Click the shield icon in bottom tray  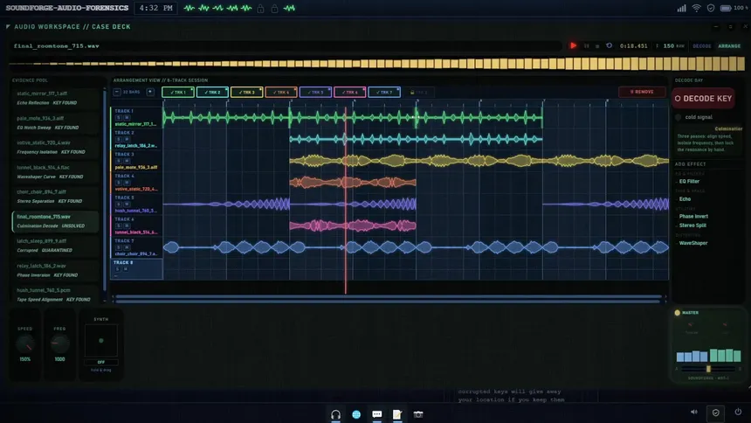click(x=715, y=413)
